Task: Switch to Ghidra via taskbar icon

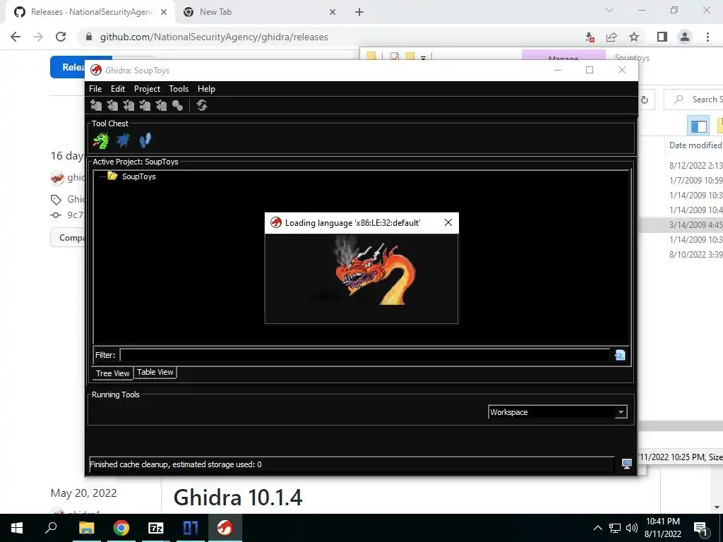Action: point(225,528)
